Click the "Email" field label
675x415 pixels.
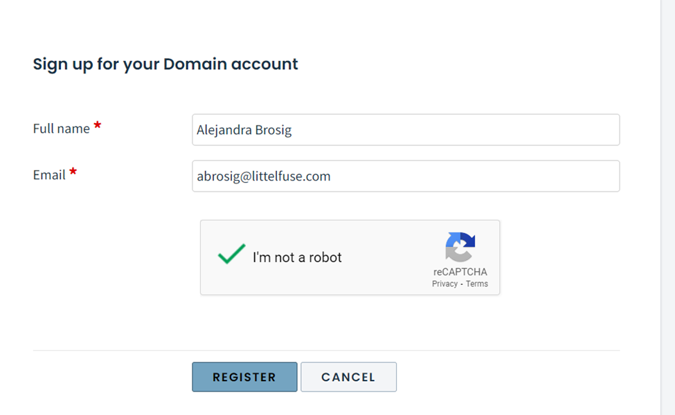(x=49, y=175)
